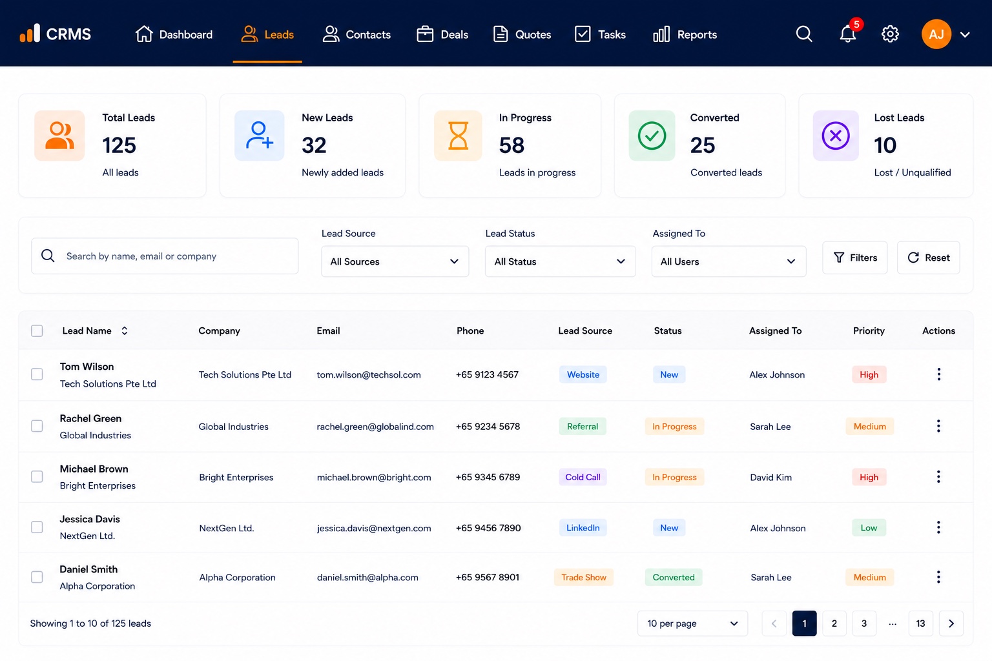992x661 pixels.
Task: Click Daniel Smith's Trade Show tag
Action: click(584, 577)
